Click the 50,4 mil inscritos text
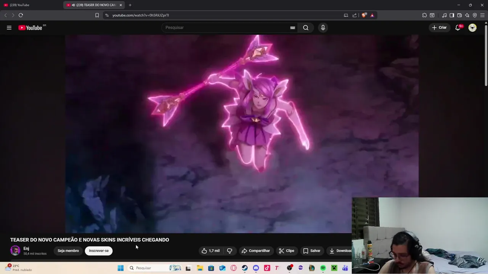 tap(35, 253)
